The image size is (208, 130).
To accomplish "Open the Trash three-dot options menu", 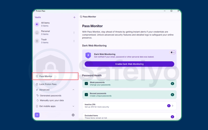I will tap(74, 41).
